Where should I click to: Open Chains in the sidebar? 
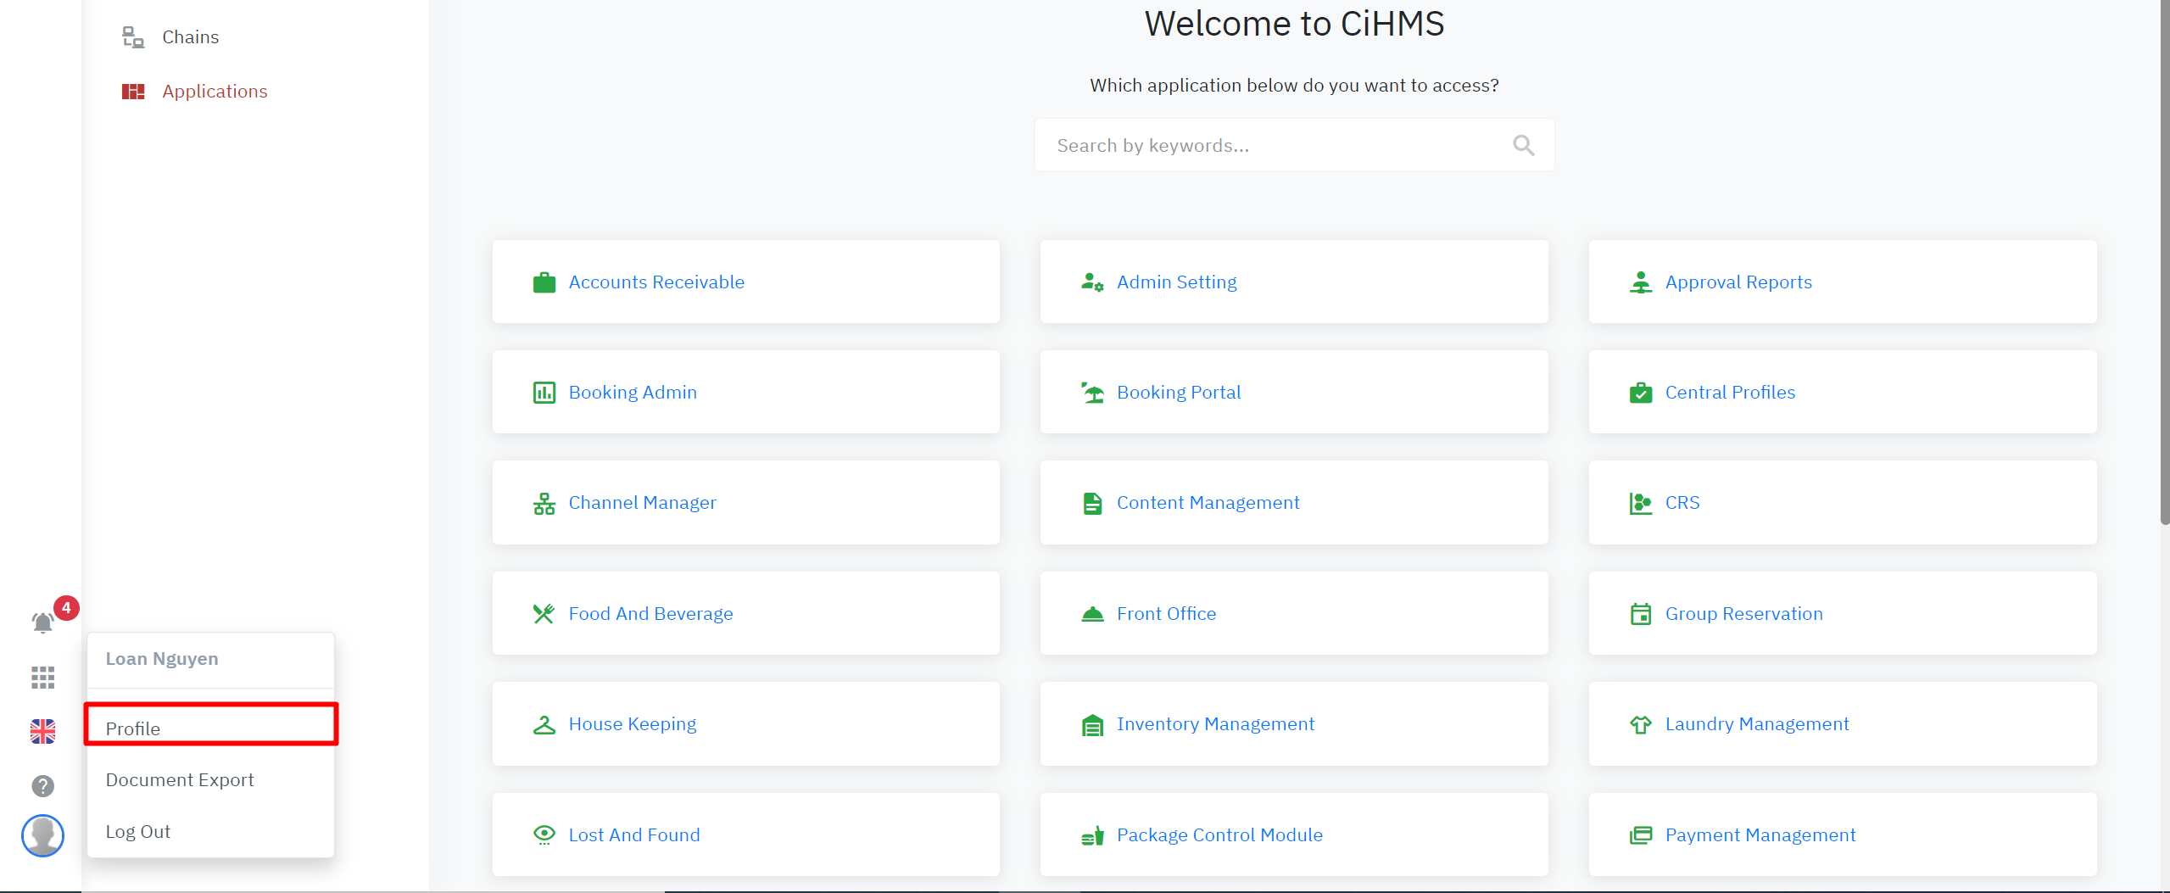coord(190,36)
